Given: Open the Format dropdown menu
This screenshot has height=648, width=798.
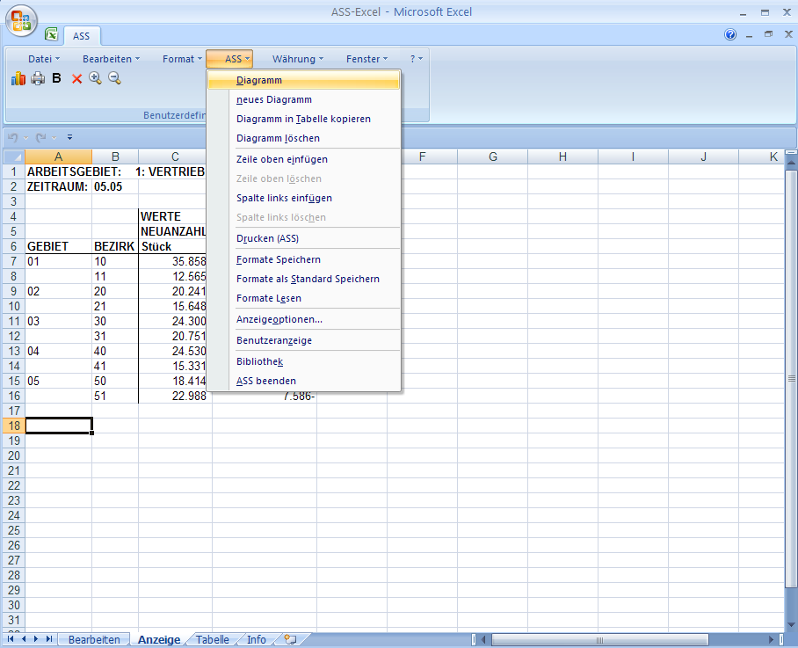Looking at the screenshot, I should [x=182, y=59].
